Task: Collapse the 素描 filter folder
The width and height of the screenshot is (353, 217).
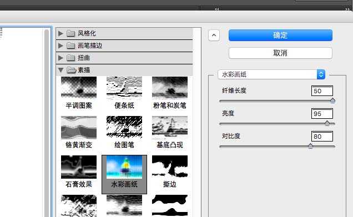Action: [x=60, y=70]
